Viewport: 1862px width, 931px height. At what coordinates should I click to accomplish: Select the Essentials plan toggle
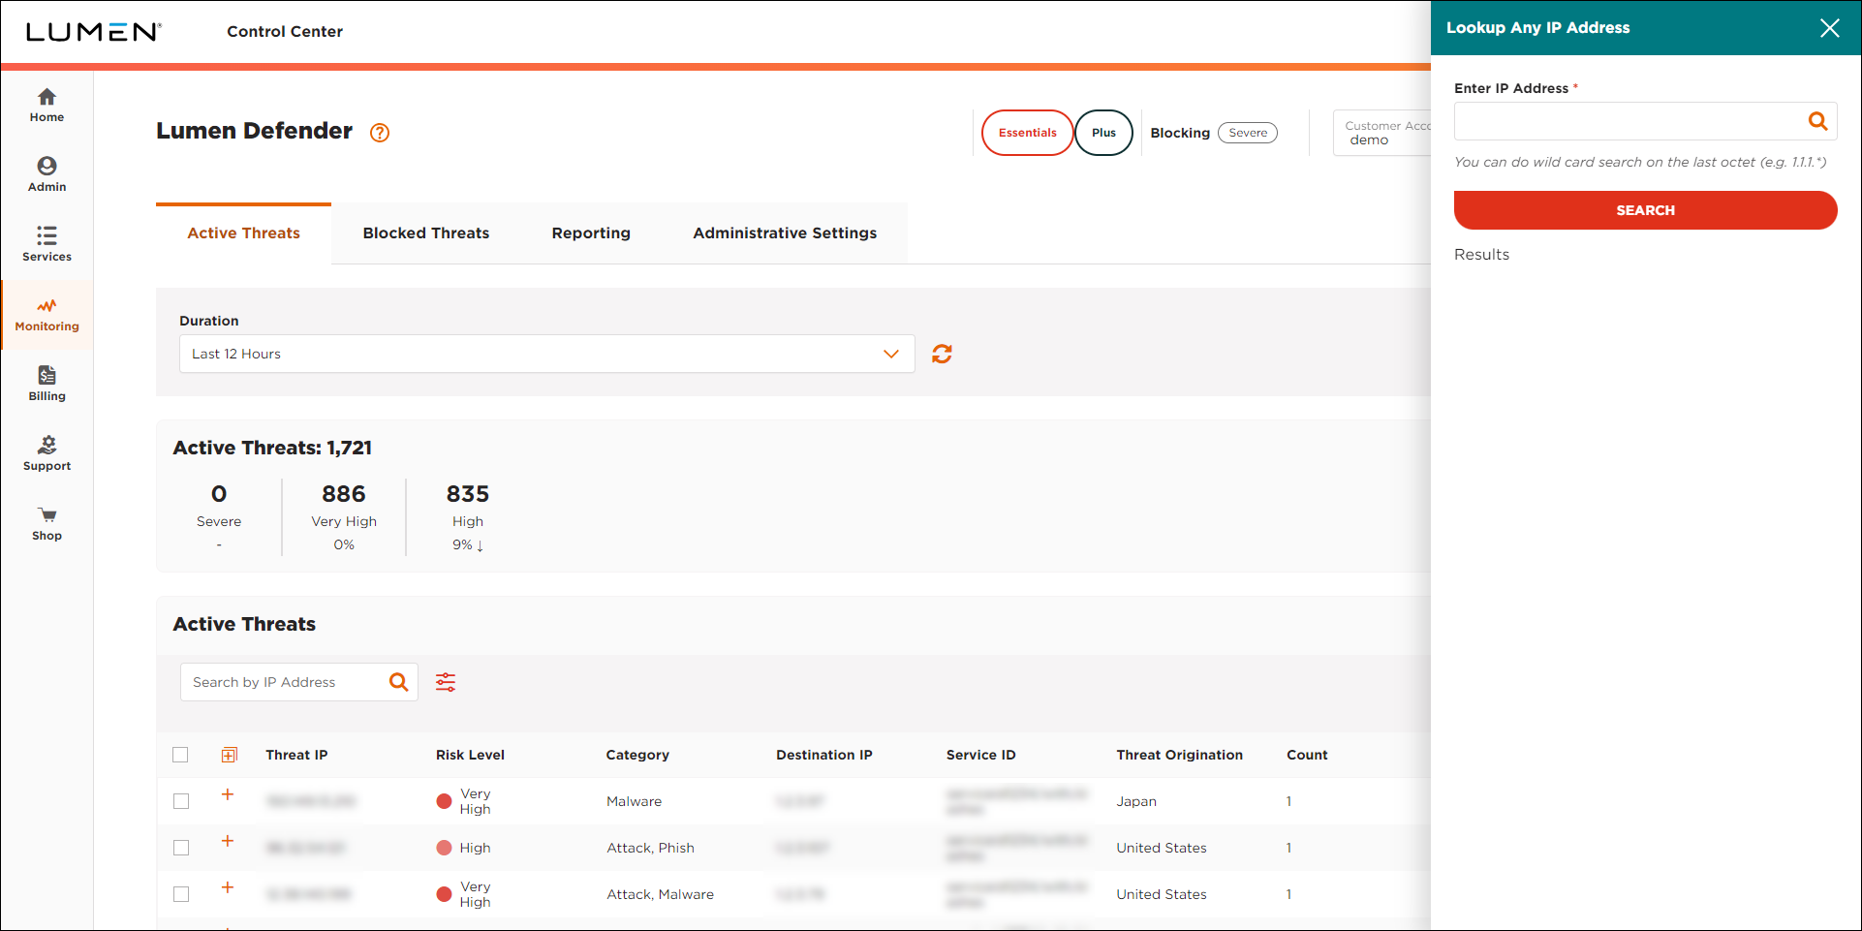[x=1027, y=133]
